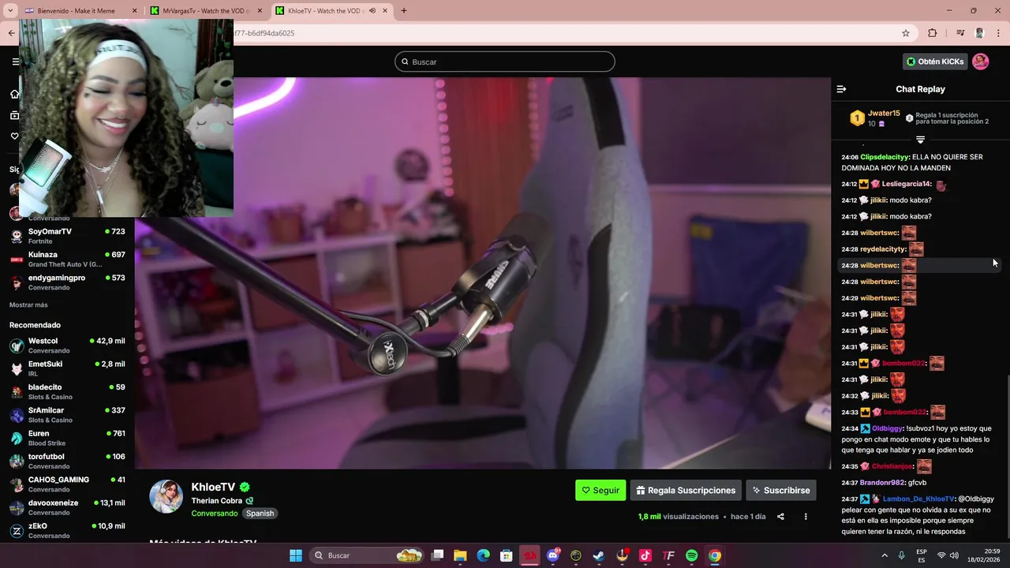Open recommended channel zEkO
The height and width of the screenshot is (568, 1010).
click(x=67, y=530)
